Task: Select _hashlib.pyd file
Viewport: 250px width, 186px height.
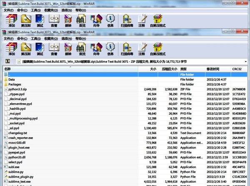Action: tap(125, 109)
